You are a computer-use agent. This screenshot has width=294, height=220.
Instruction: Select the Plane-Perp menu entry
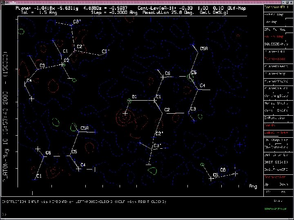(x=275, y=74)
